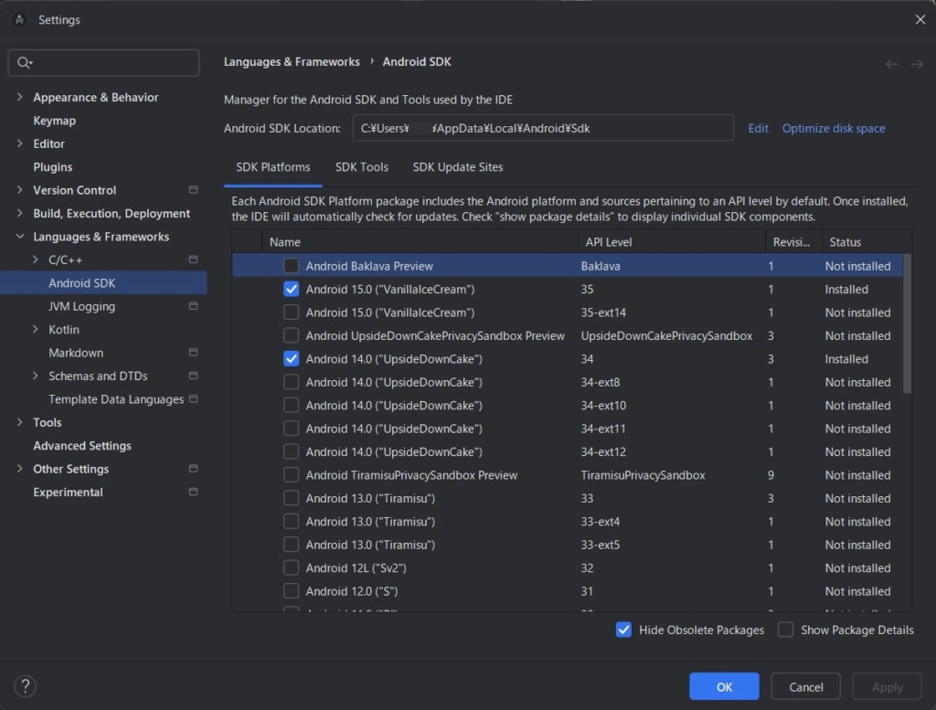This screenshot has width=936, height=710.
Task: Click the back navigation arrow icon
Action: 891,64
